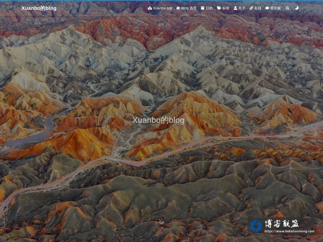Toggle dark mode with the moon icon
Screen dimensions: 323x242
tap(297, 8)
